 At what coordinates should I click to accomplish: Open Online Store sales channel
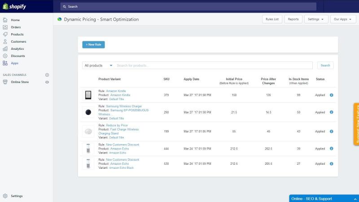point(20,82)
